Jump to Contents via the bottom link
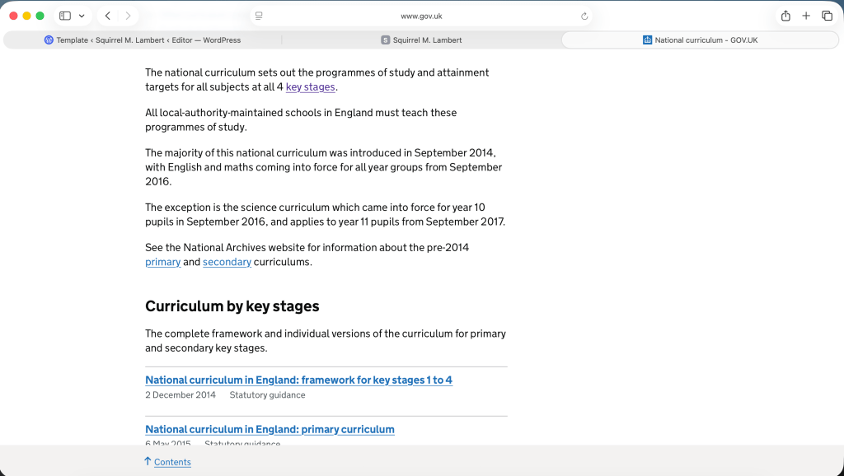The height and width of the screenshot is (476, 844). click(172, 462)
